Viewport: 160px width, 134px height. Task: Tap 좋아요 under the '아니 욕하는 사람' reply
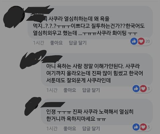pyautogui.click(x=70, y=90)
